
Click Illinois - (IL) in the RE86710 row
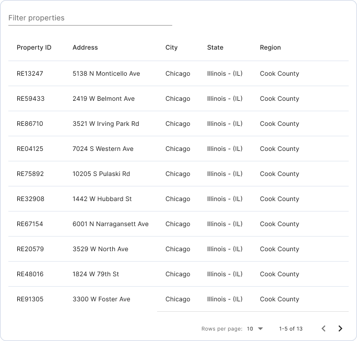click(x=225, y=124)
